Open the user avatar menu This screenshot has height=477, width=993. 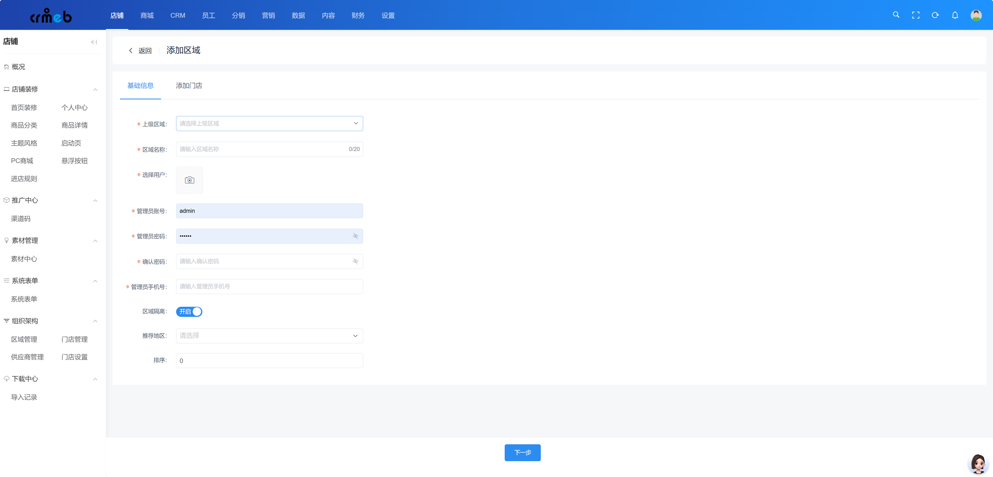(976, 15)
